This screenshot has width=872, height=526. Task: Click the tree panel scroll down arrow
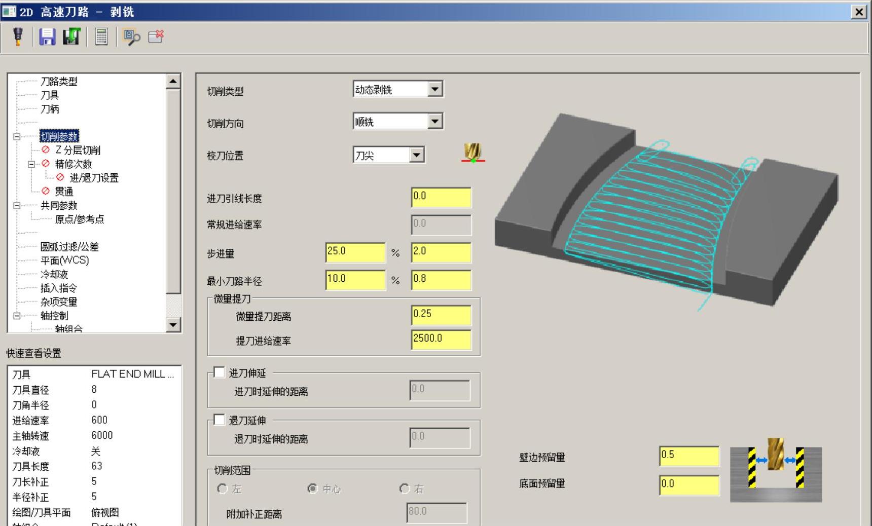pos(173,325)
